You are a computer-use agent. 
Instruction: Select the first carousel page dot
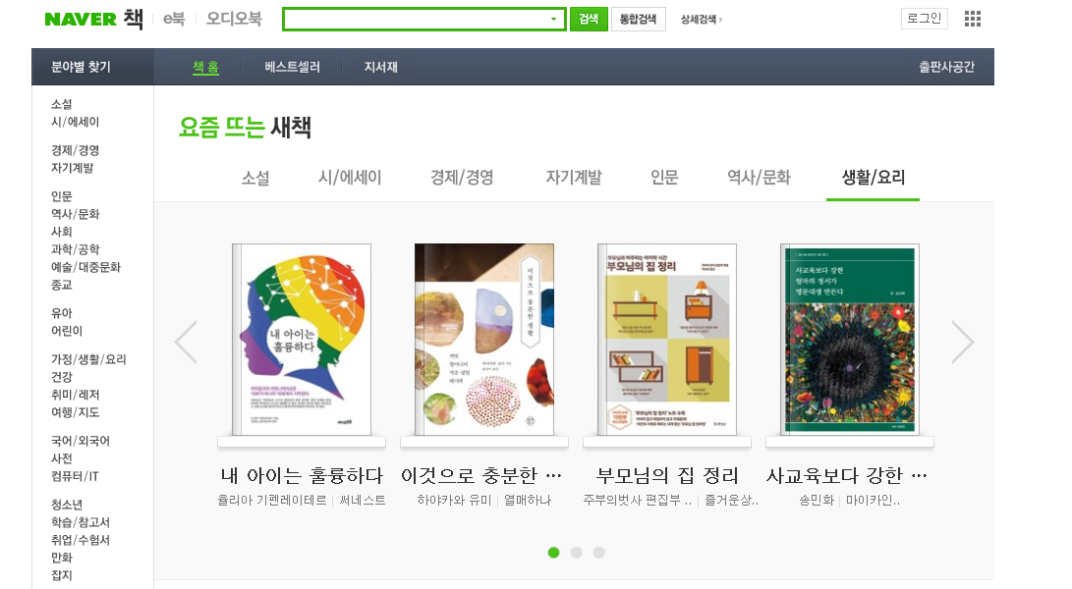click(x=554, y=552)
